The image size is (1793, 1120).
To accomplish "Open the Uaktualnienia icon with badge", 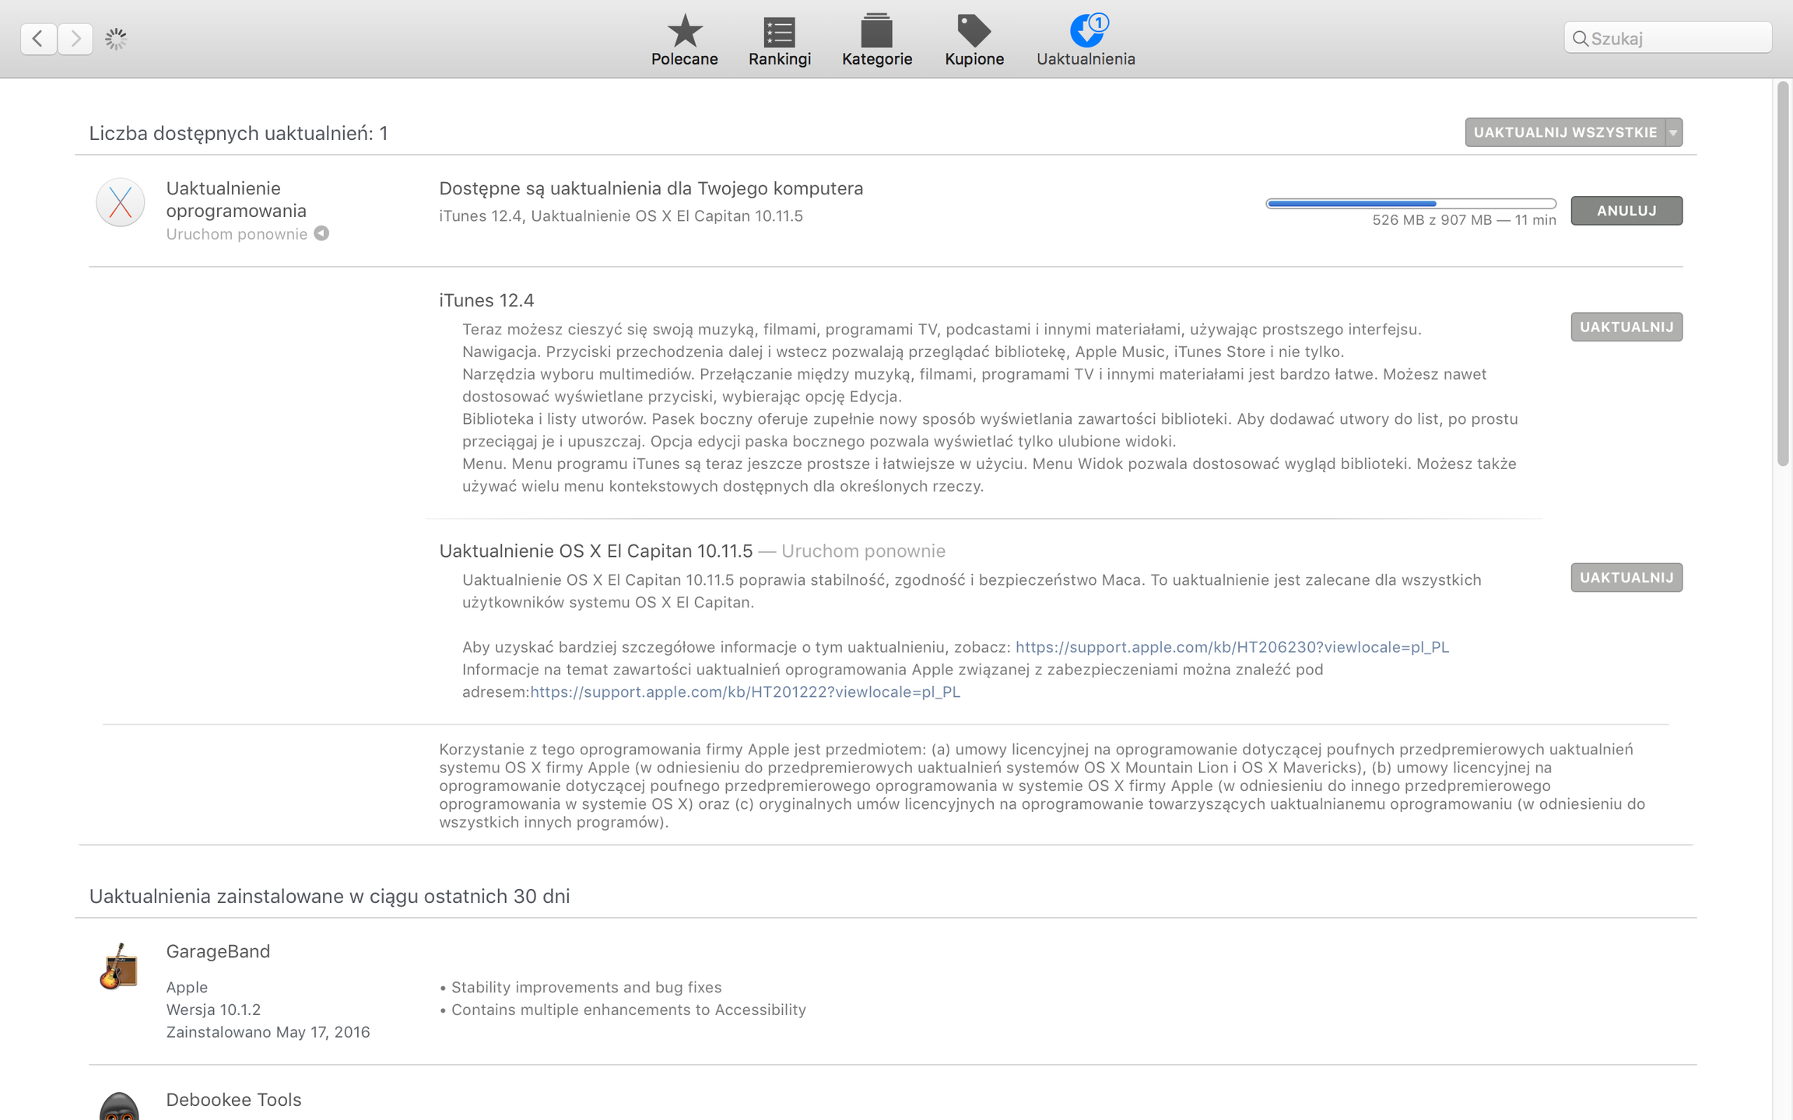I will 1088,30.
